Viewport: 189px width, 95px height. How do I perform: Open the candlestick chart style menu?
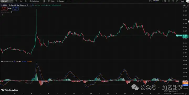coord(25,1)
